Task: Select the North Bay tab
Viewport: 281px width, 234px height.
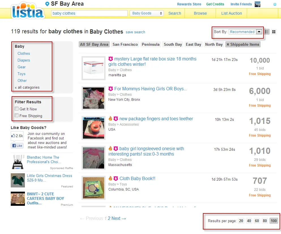Action: (x=214, y=44)
